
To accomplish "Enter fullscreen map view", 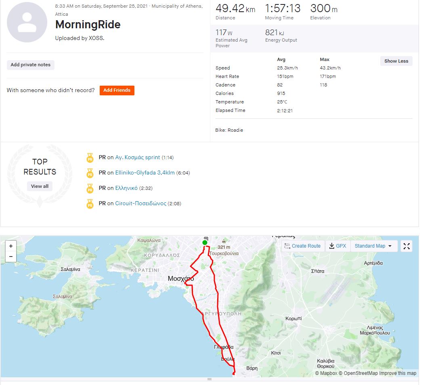I will (406, 246).
